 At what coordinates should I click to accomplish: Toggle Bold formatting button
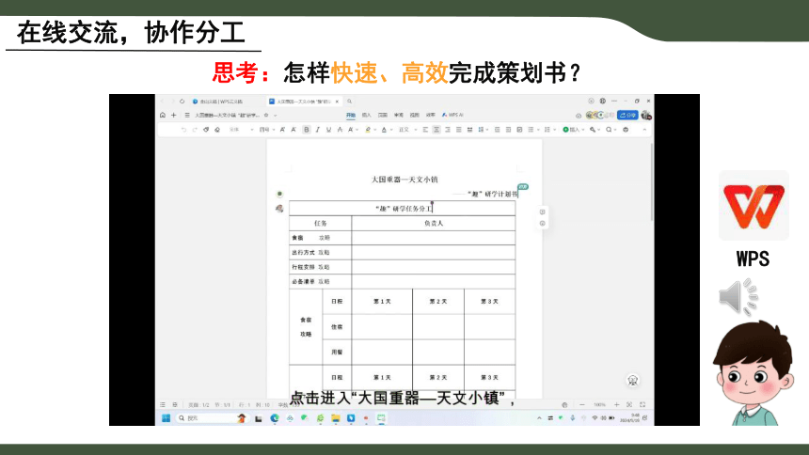307,130
